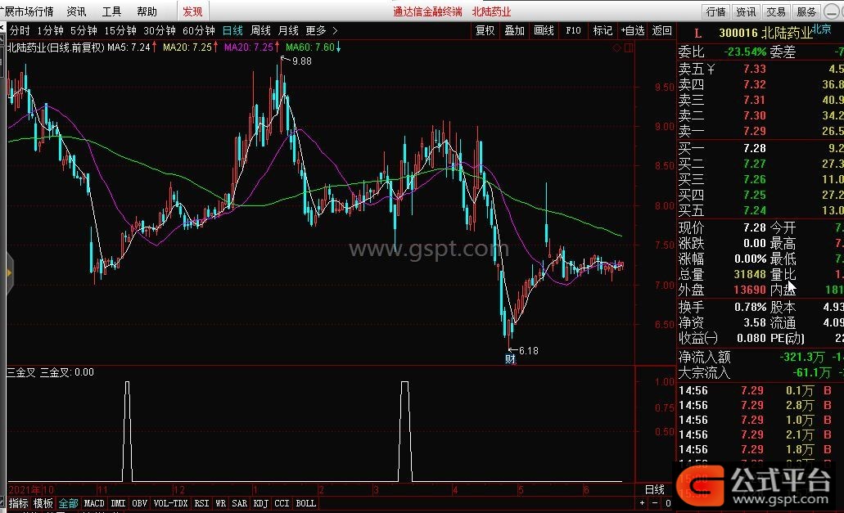Open the 发现 menu item
The width and height of the screenshot is (844, 513).
coord(192,11)
